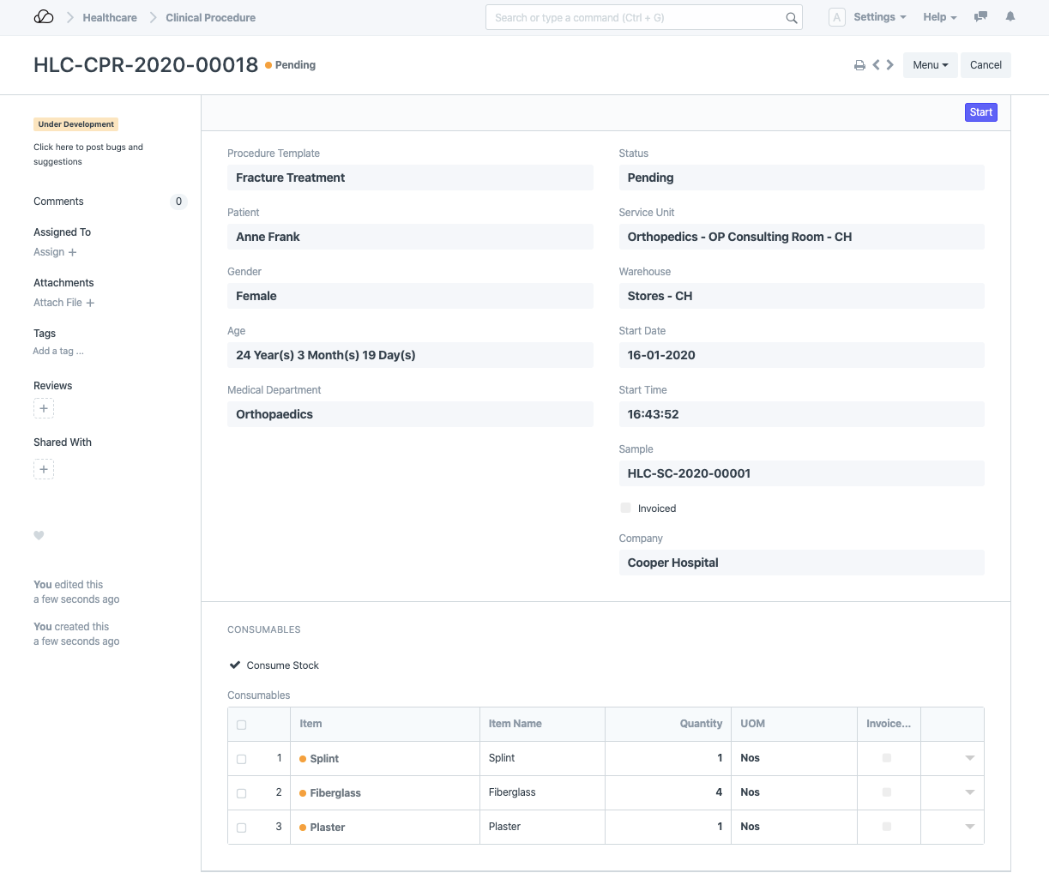Click the announcements megaphone icon
Screen dimensions: 1049x879
point(980,17)
